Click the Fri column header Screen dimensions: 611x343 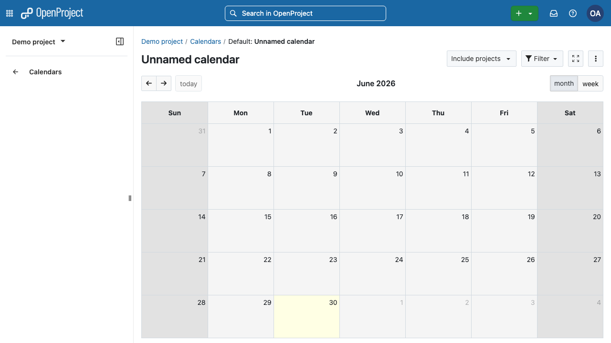point(504,113)
